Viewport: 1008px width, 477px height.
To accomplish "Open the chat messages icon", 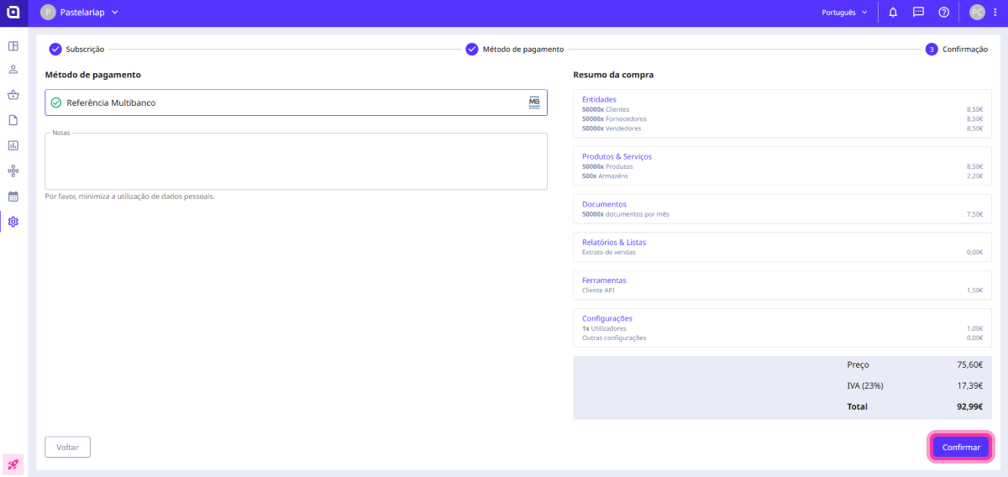I will click(918, 13).
